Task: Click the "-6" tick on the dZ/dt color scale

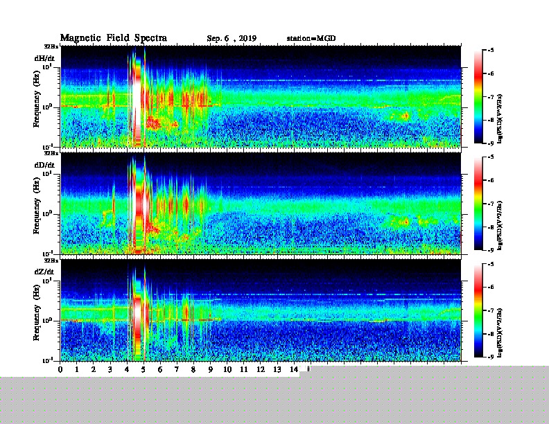Action: pyautogui.click(x=491, y=288)
